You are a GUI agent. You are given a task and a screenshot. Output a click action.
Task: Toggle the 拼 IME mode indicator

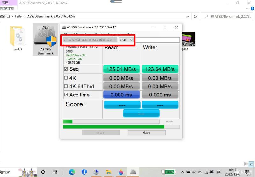point(219,172)
